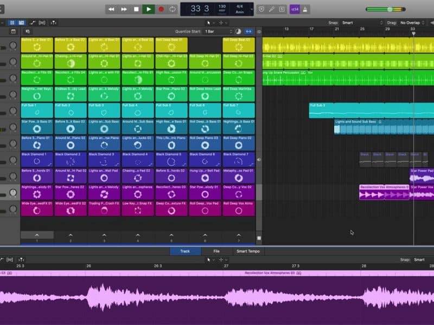The width and height of the screenshot is (434, 325).
Task: Launch scene 1 with its trigger arrow
Action: [37, 235]
